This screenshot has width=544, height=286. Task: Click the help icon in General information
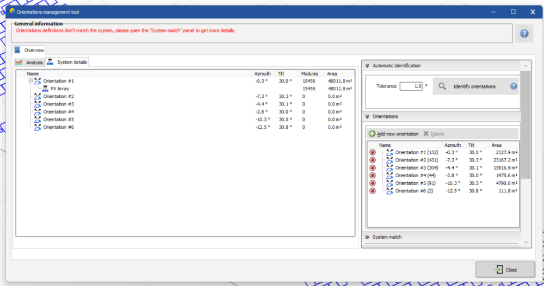click(x=524, y=34)
